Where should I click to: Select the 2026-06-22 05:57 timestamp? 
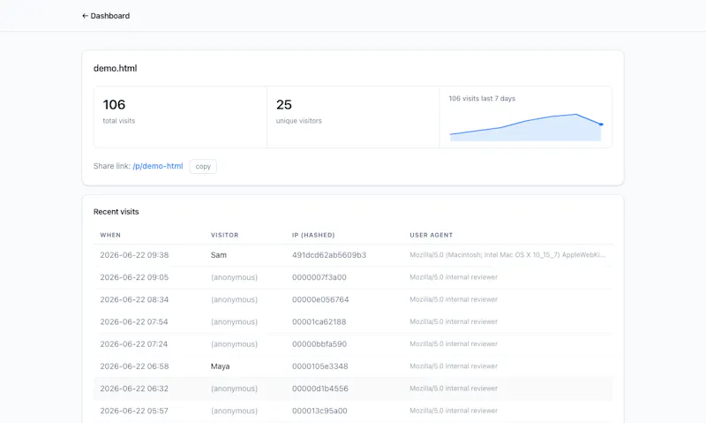pos(134,411)
